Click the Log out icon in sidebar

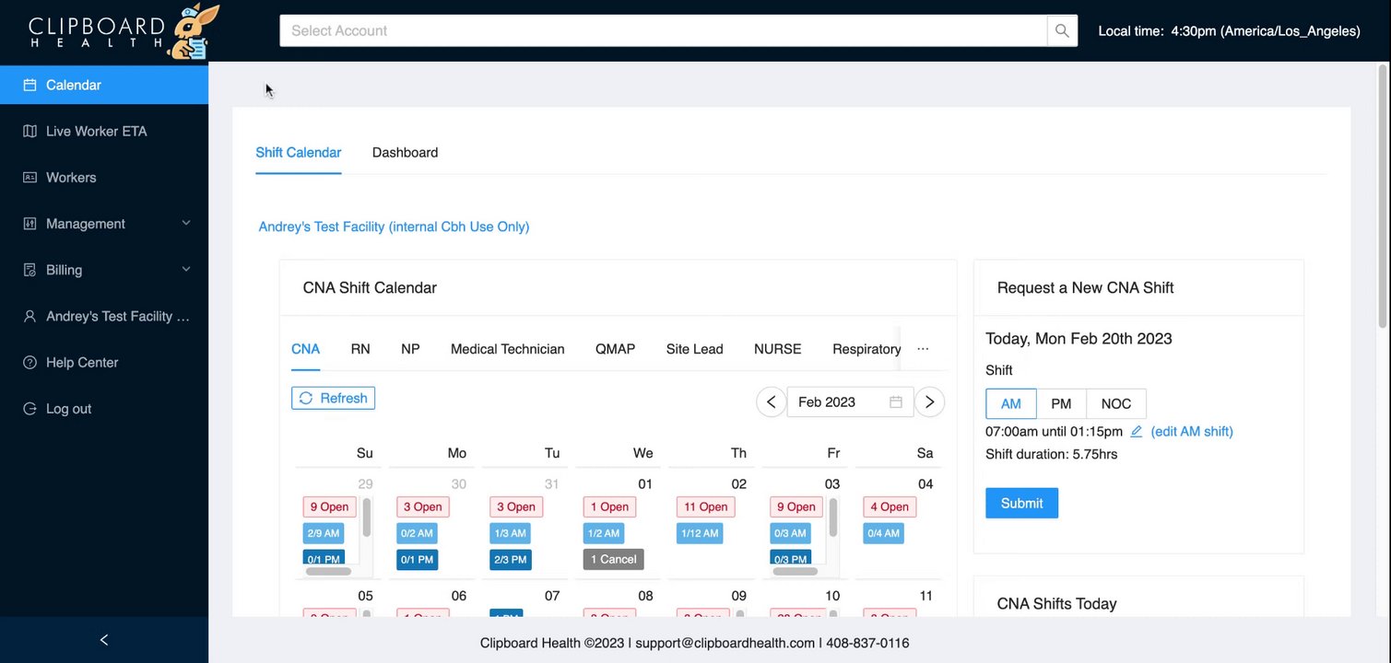click(x=29, y=409)
